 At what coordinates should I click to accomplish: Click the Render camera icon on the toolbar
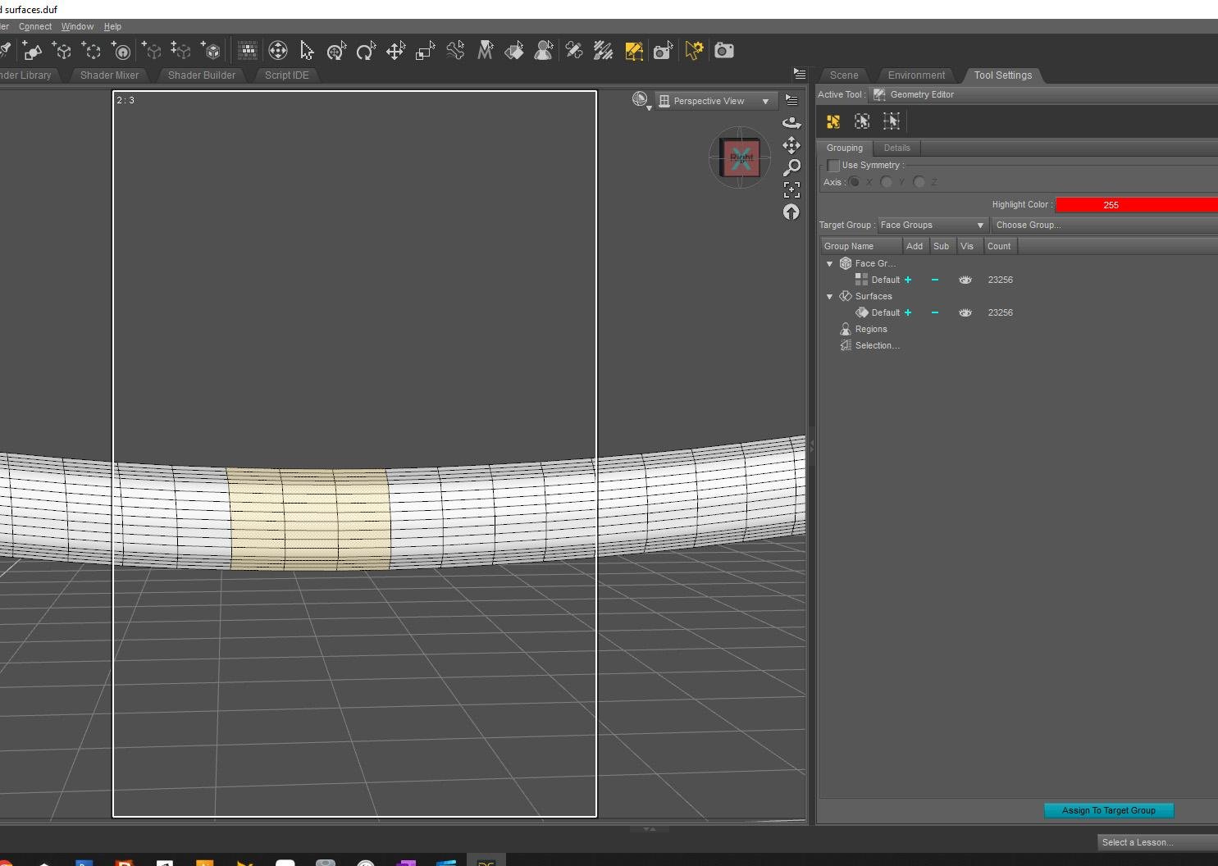pos(724,50)
